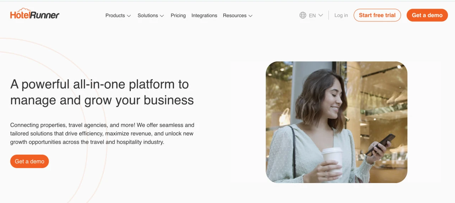Select the EN language label
Viewport: 455px width, 203px height.
(312, 16)
